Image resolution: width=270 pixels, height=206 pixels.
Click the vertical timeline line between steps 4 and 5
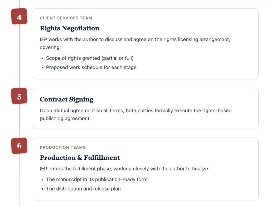[20, 56]
